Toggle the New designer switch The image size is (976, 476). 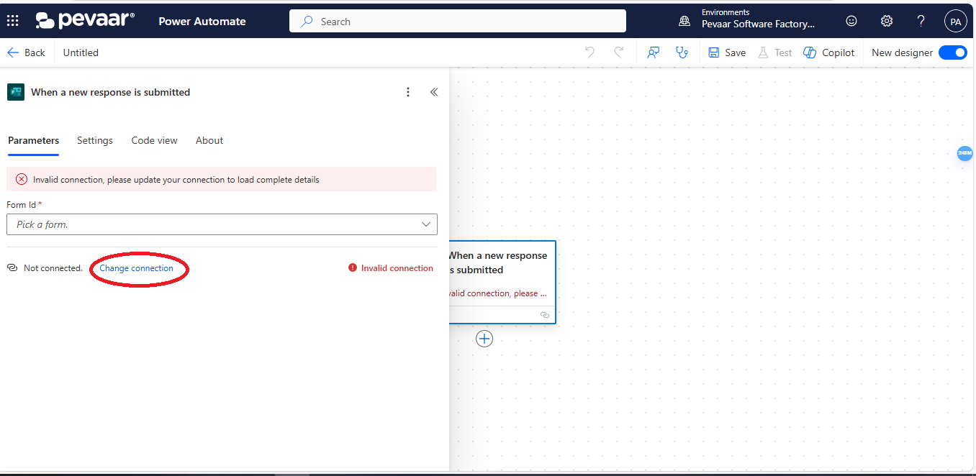tap(952, 52)
